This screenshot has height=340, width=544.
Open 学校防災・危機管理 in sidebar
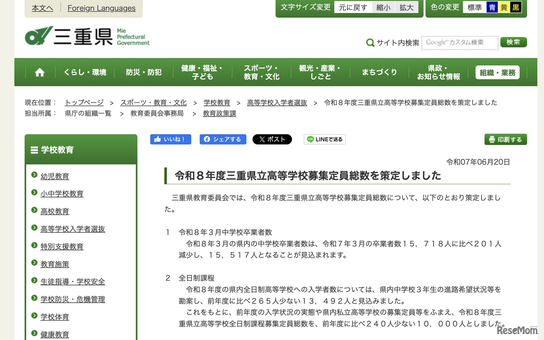(73, 300)
